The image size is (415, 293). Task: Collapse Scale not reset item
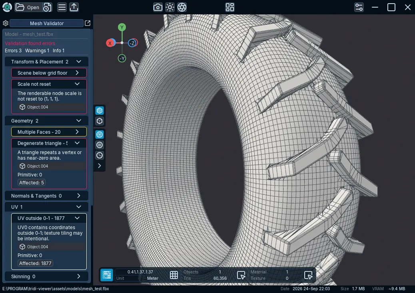(x=49, y=84)
